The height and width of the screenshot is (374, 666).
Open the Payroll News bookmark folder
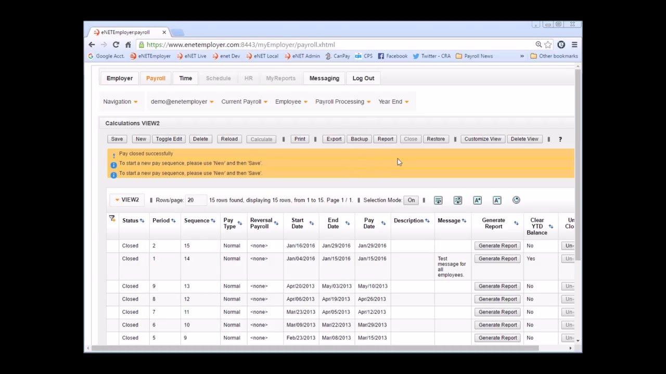pyautogui.click(x=474, y=56)
